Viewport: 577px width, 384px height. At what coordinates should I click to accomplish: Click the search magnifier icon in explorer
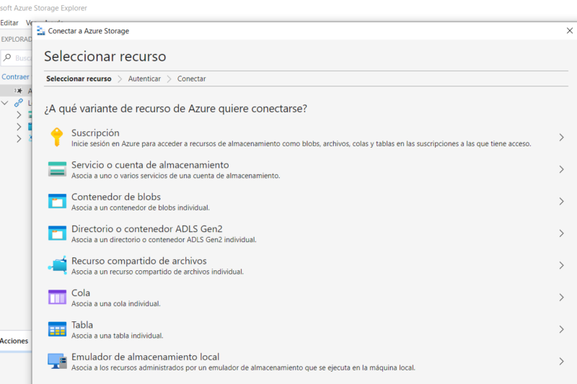(x=7, y=58)
